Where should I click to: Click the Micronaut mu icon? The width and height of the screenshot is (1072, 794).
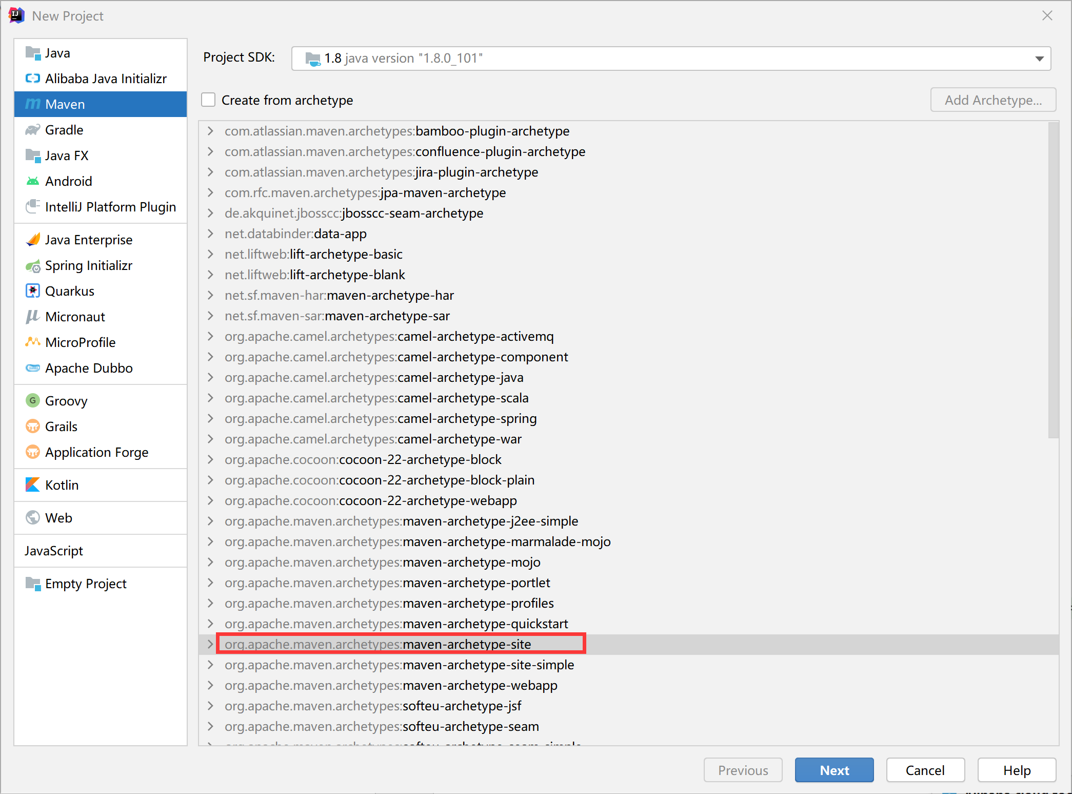(x=33, y=317)
